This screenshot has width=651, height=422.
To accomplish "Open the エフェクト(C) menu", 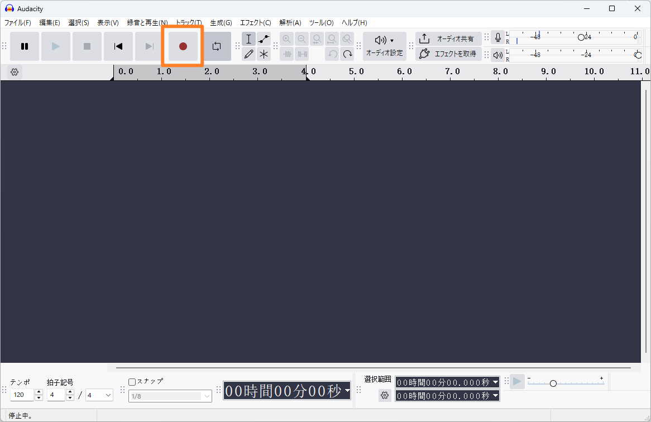I will coord(255,23).
